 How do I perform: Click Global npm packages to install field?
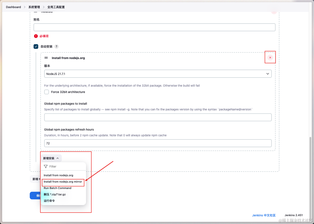point(158,117)
